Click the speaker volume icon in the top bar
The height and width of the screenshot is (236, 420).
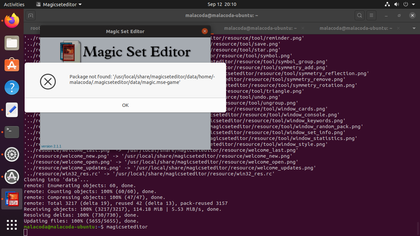coord(397,4)
